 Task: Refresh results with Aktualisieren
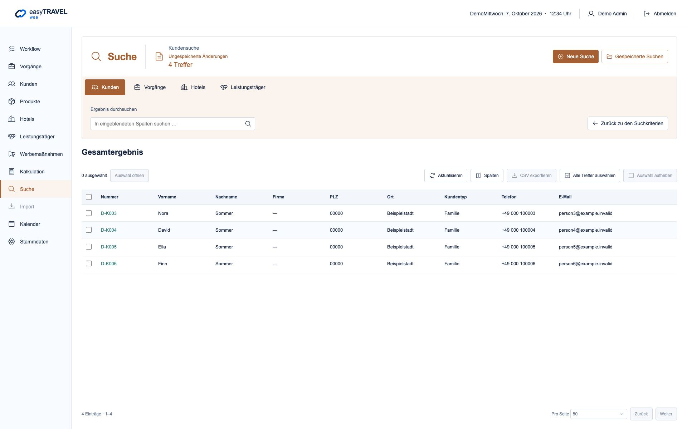pos(446,176)
